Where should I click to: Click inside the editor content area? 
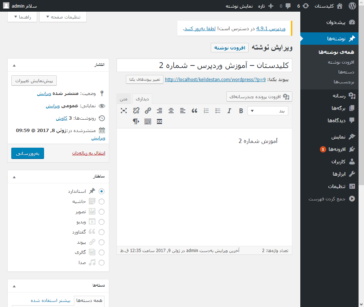click(204, 187)
